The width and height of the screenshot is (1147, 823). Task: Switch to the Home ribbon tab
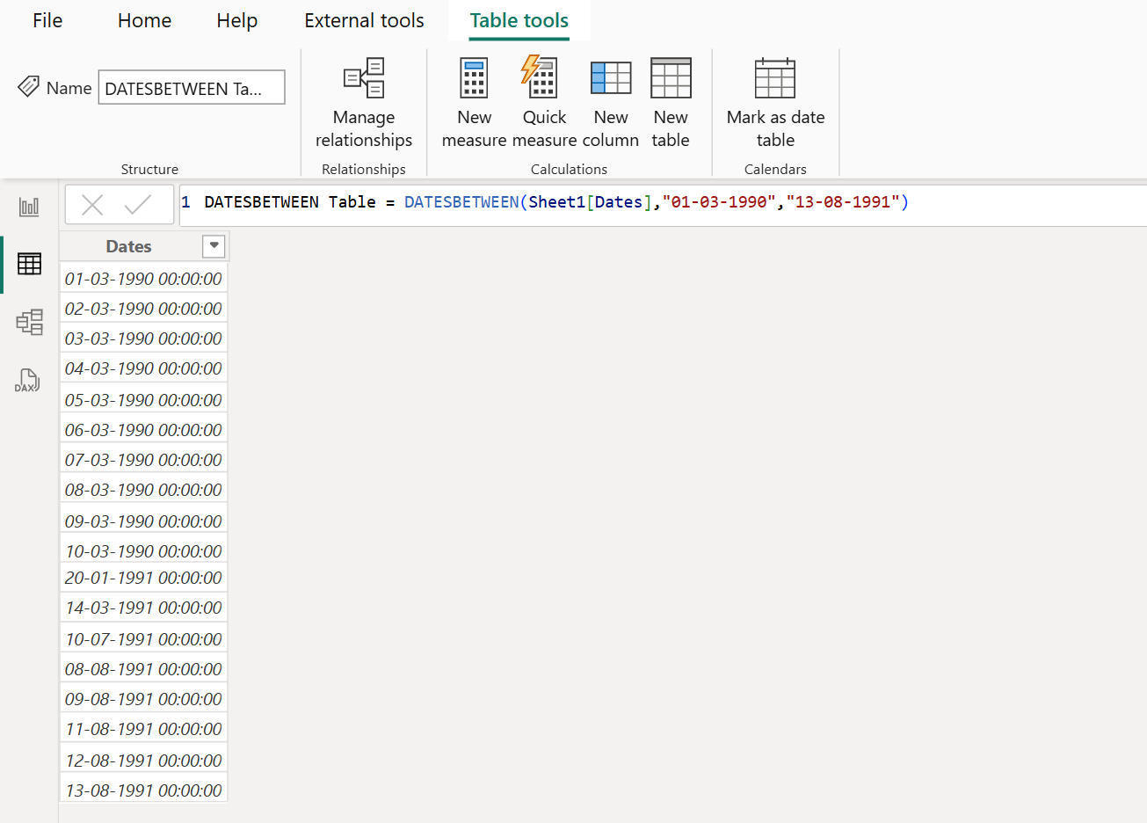click(x=144, y=20)
